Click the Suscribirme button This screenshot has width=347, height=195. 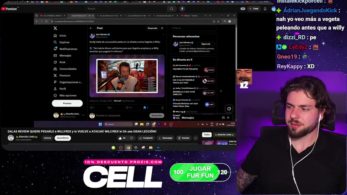pos(63,138)
